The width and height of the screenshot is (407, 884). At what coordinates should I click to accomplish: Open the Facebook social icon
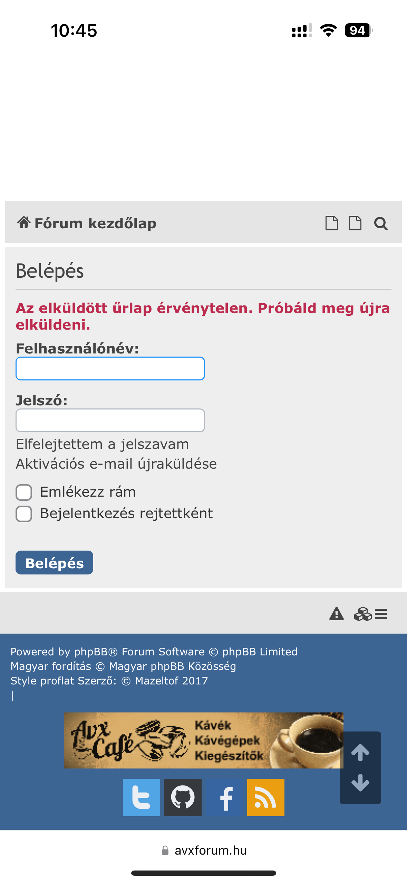224,797
